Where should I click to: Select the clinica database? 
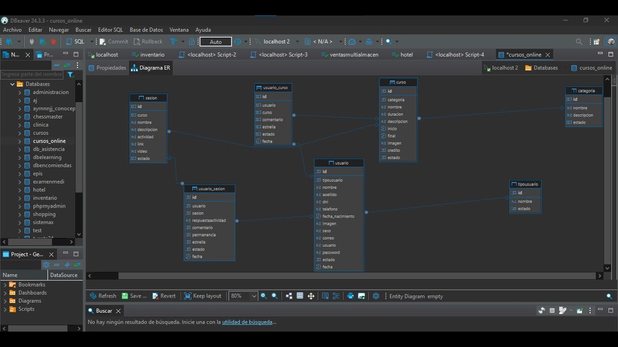(41, 125)
